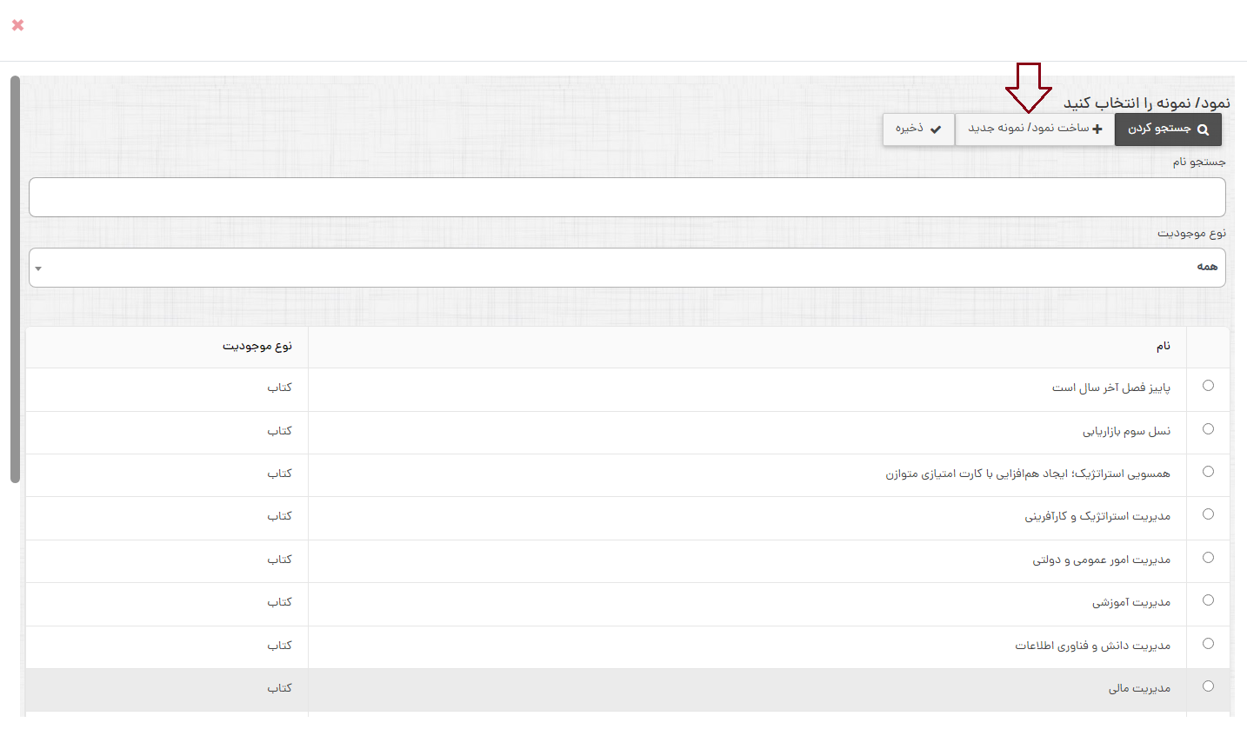Select radio for مدیریت امور عمومی و دولتی
Screen dimensions: 1247x729
[x=1208, y=558]
